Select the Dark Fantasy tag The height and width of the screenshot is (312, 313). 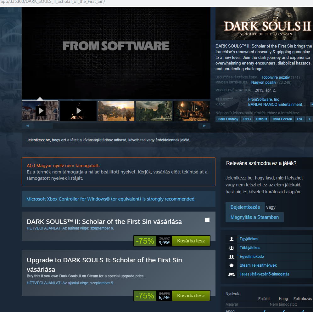click(x=228, y=119)
